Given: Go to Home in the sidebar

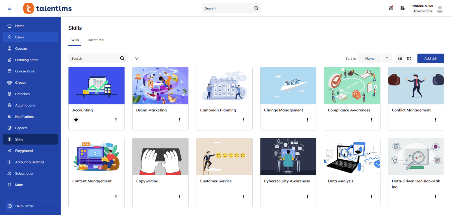Looking at the screenshot, I should pyautogui.click(x=30, y=26).
